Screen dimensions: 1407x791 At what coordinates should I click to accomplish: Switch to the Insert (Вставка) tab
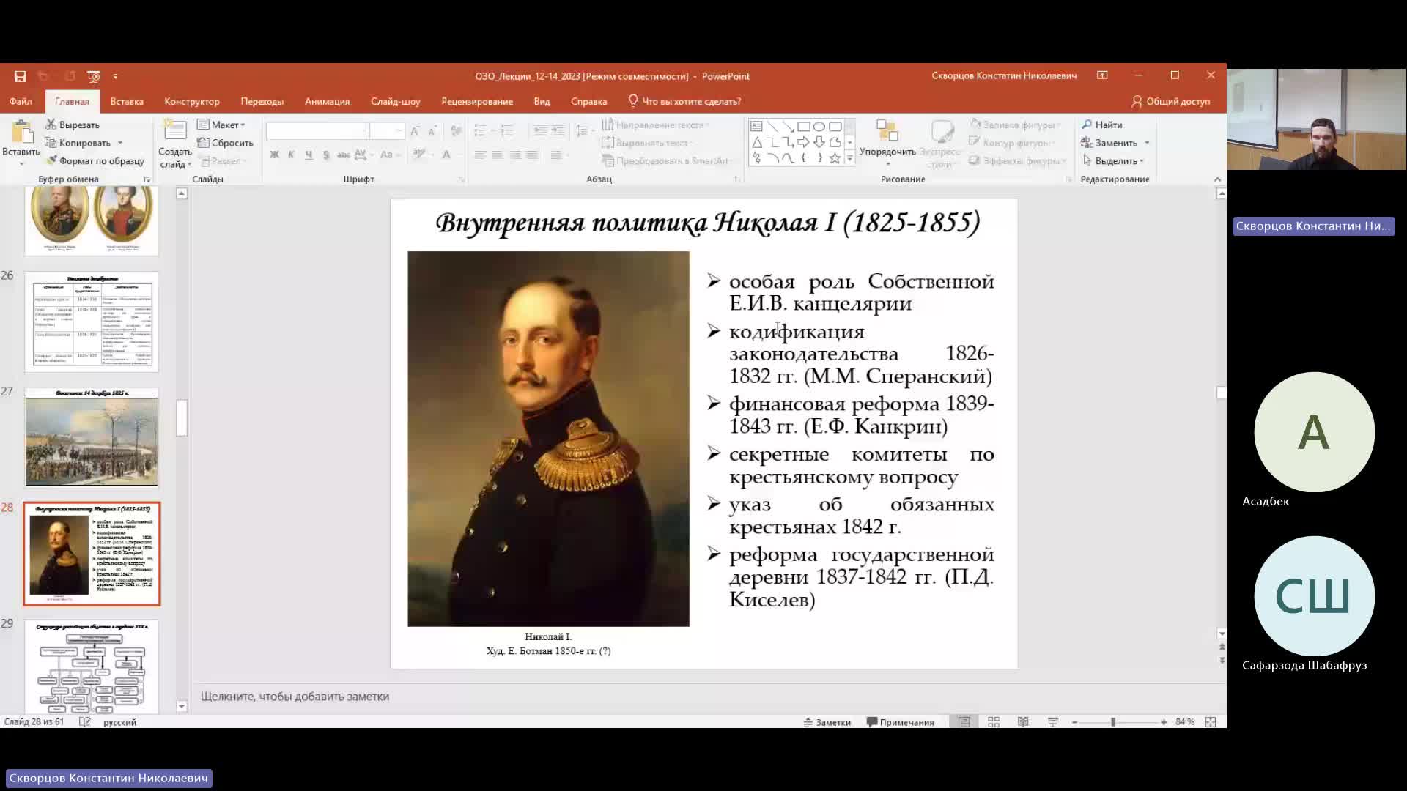point(127,101)
